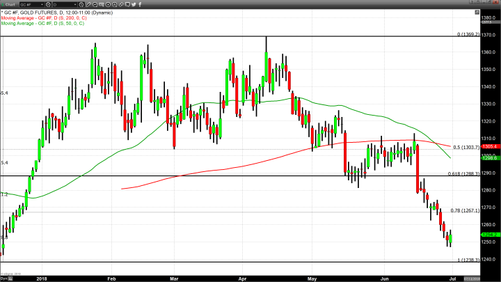Viewport: 501px width, 282px height.
Task: Click the red 1305.4 price marker
Action: pyautogui.click(x=490, y=146)
